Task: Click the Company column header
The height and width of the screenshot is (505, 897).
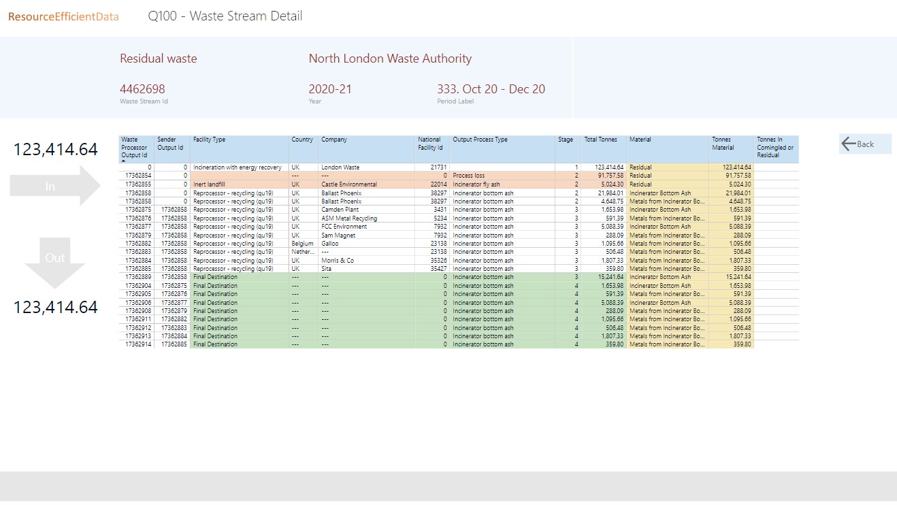Action: pyautogui.click(x=334, y=140)
